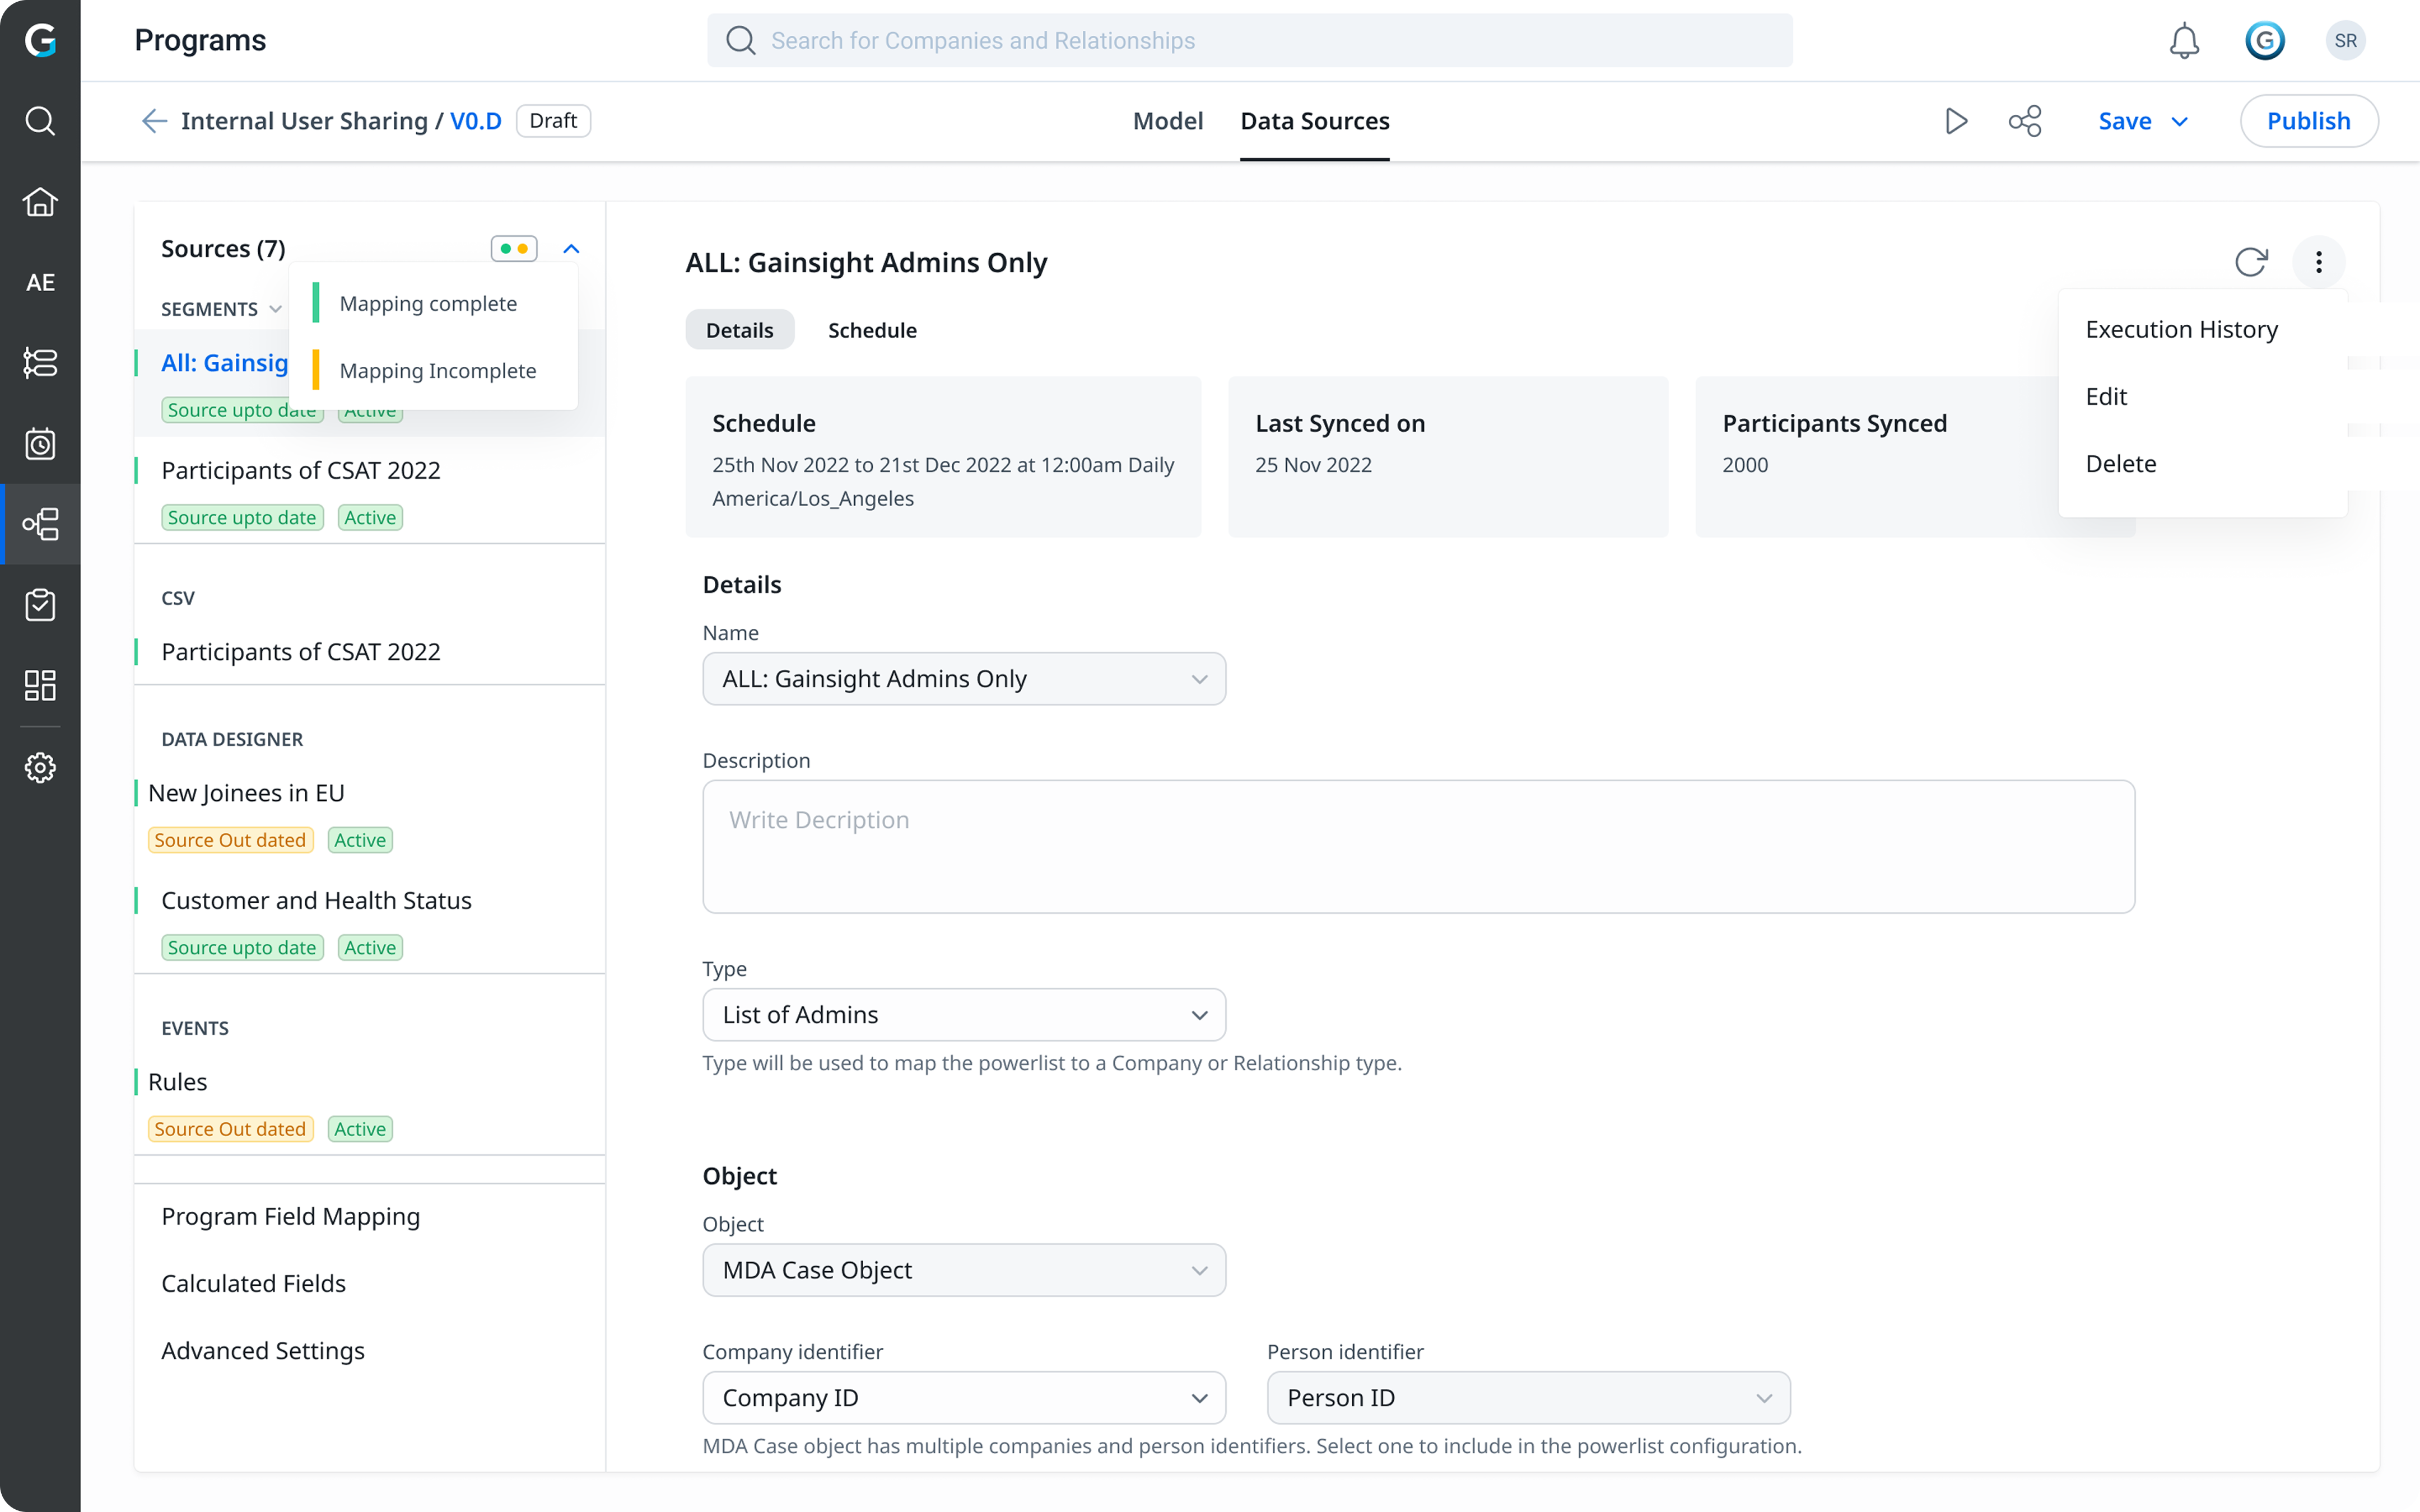Open the three-dot more options menu
Screen dimensions: 2420x1512
click(2318, 262)
